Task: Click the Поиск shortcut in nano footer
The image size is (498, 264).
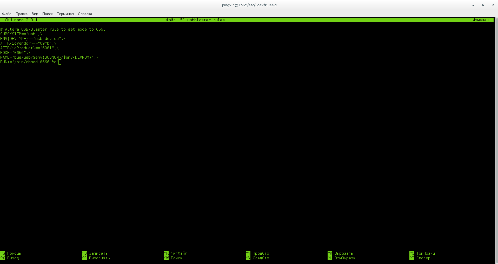Action: [177, 258]
